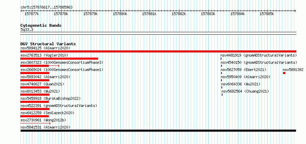This screenshot has width=306, height=144.
Task: Click the 157880k ruler position
Action: (120, 14)
